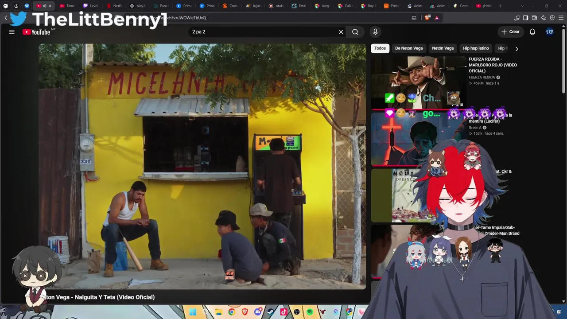Select the 'Hip hop latino' filter chip

(476, 48)
